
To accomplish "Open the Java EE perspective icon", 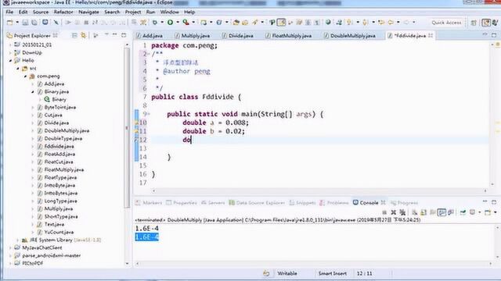I will click(486, 23).
